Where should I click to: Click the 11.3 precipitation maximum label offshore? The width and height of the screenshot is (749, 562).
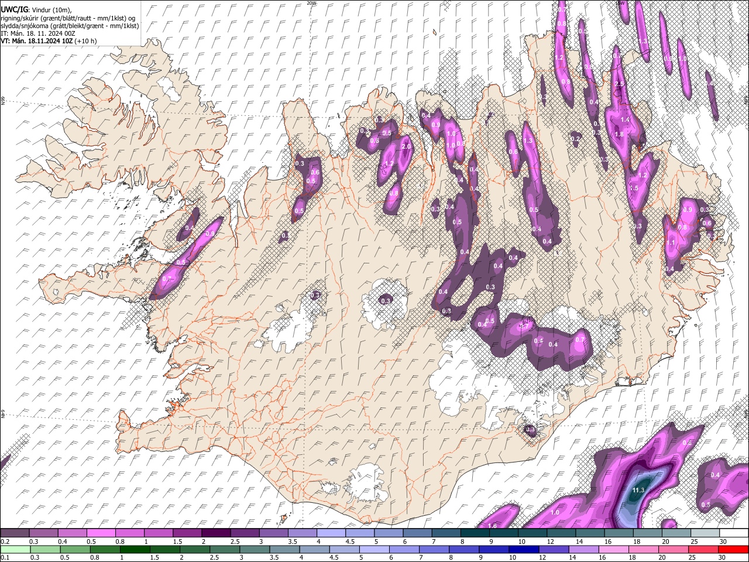638,490
